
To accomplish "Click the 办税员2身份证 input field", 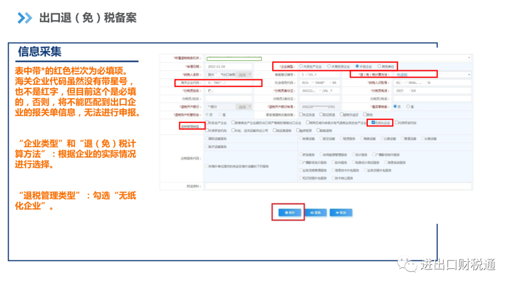I will click(320, 98).
